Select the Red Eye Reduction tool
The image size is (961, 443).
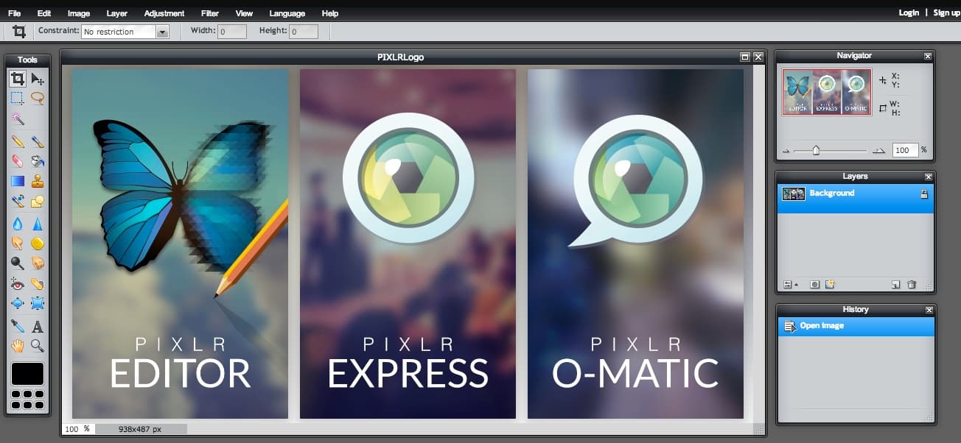(x=18, y=284)
